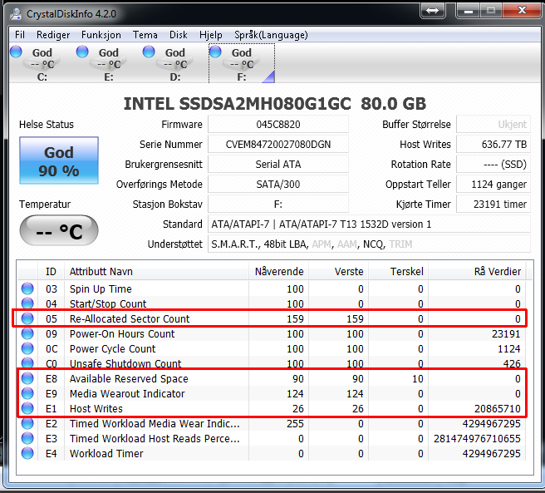Select the Re-Allocated Sector Count attribute name

130,318
